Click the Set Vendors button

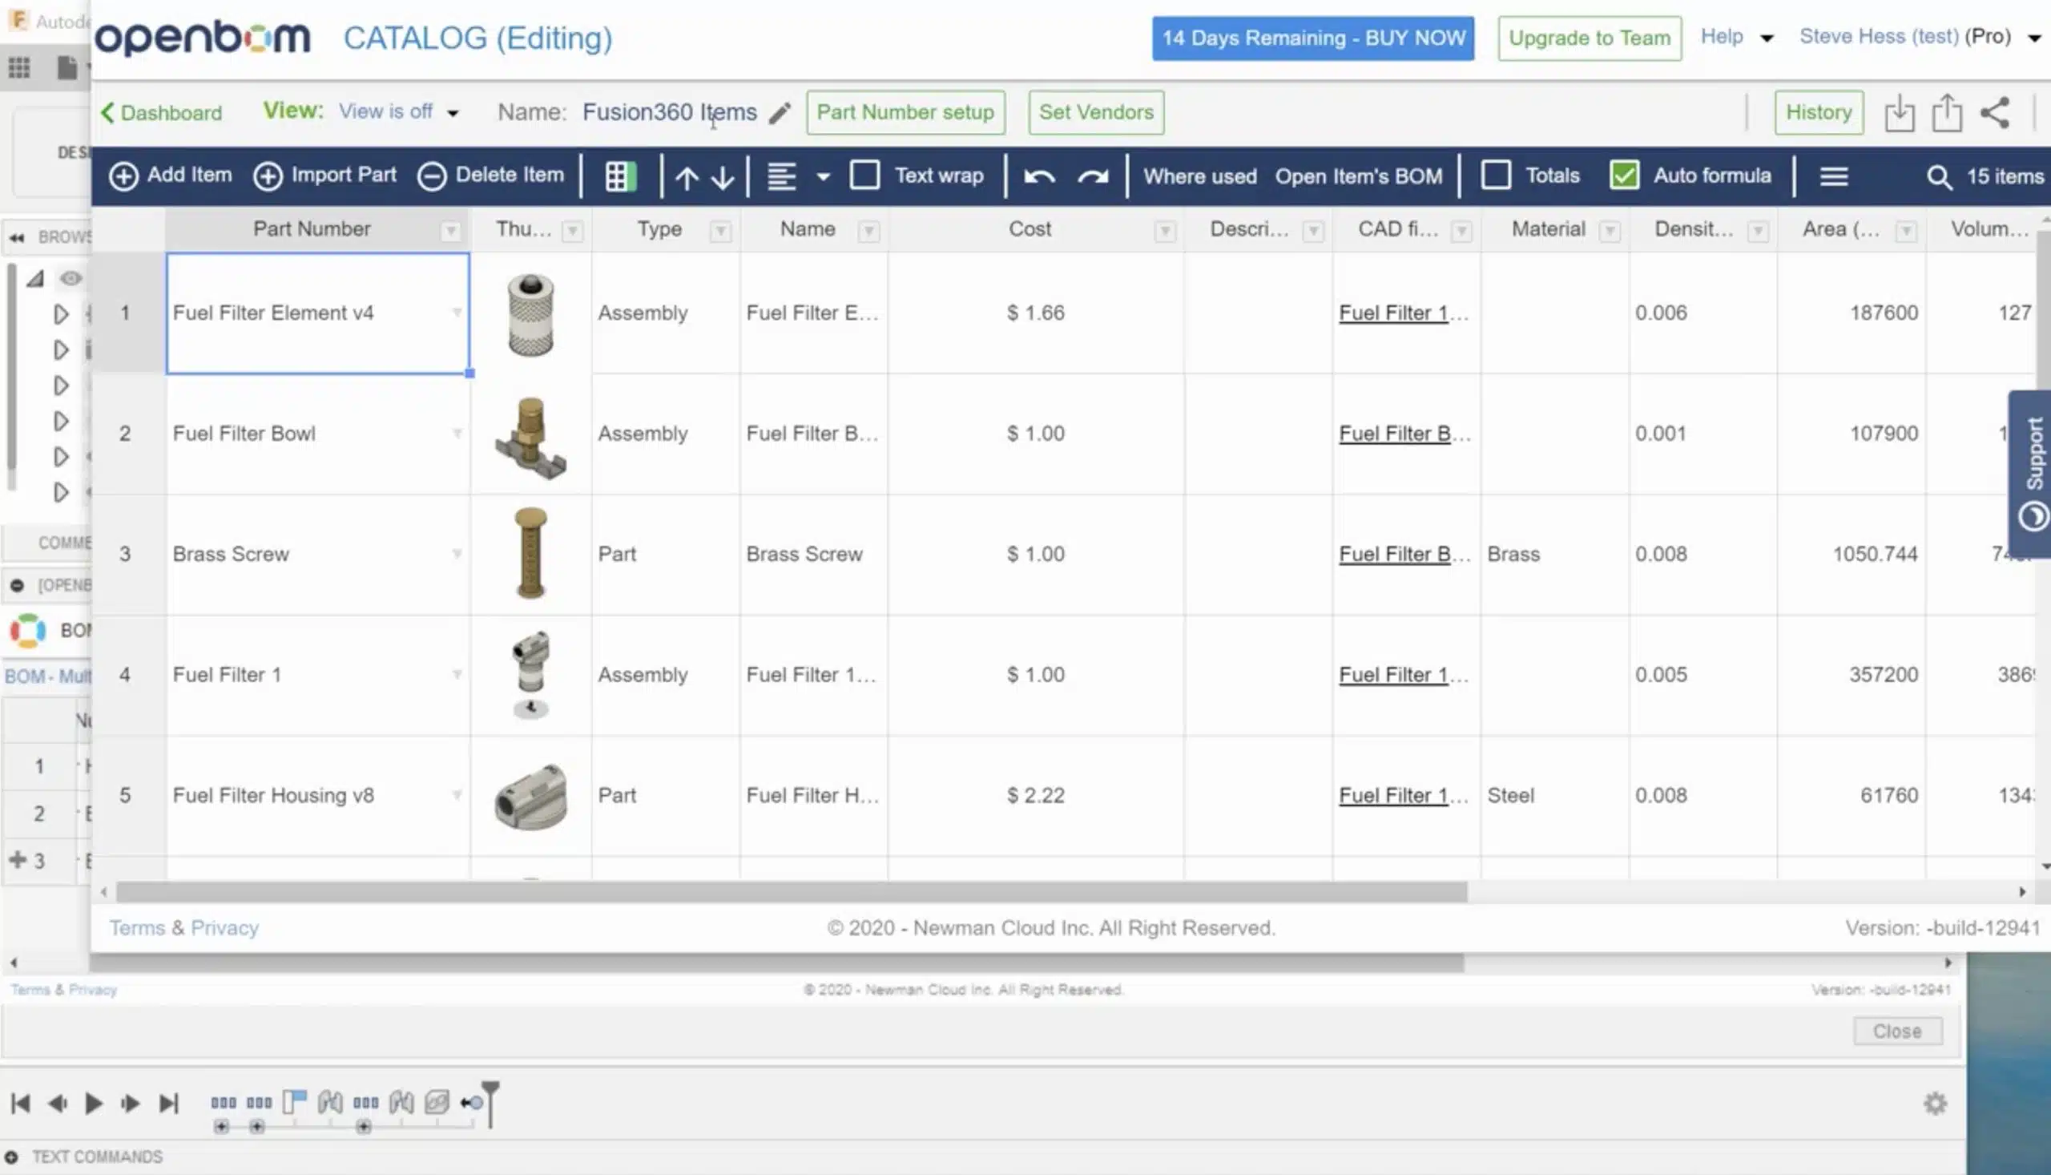1096,112
